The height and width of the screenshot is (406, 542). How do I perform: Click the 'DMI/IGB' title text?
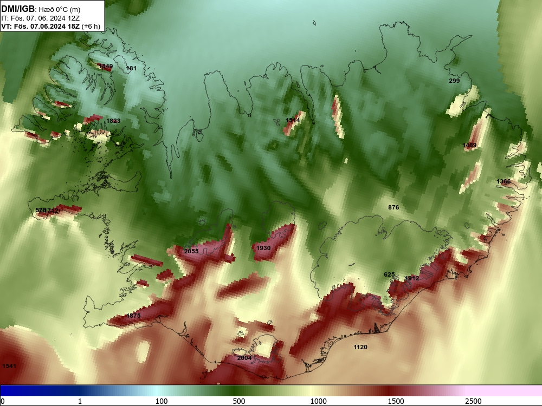pos(18,9)
